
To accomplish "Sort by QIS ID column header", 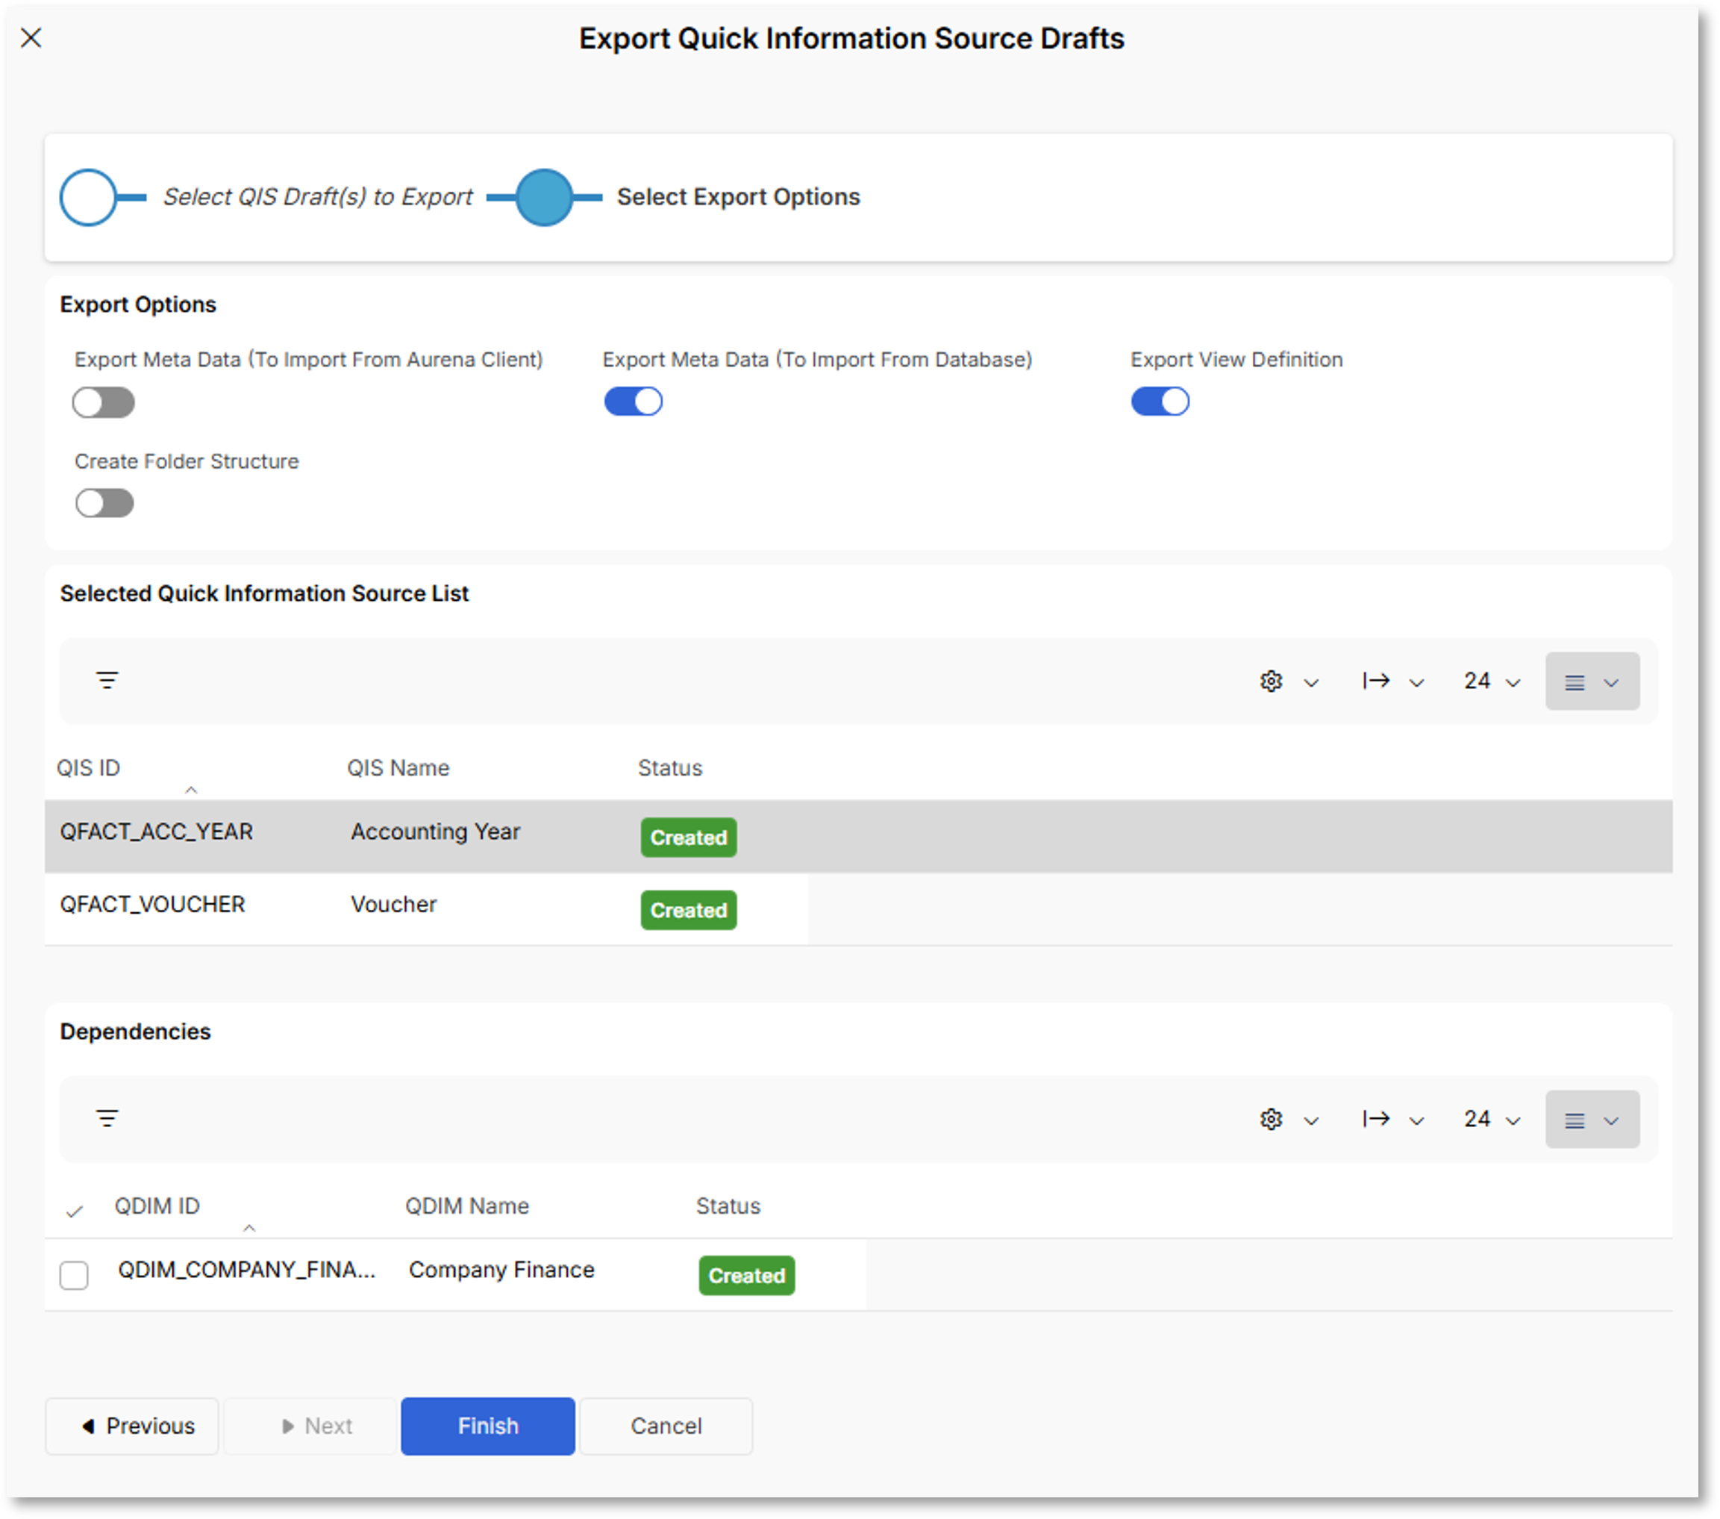I will coord(88,767).
